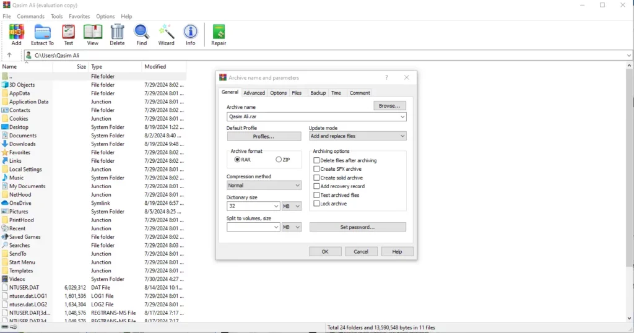Viewport: 634px width, 333px height.
Task: Click the Music note icon
Action: [x=5, y=178]
